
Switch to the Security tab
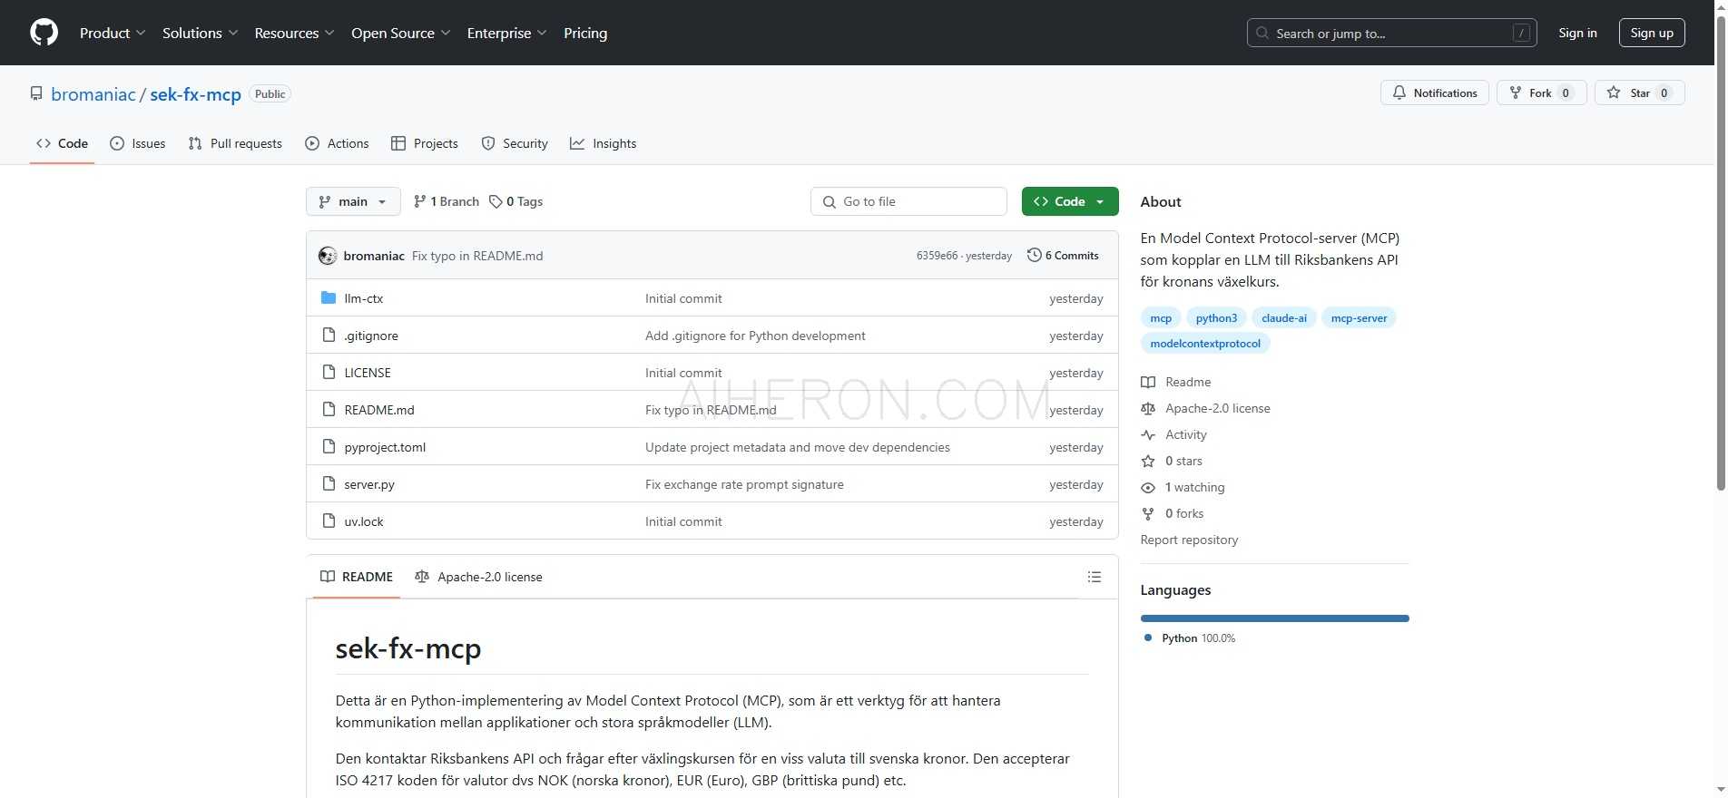[515, 143]
